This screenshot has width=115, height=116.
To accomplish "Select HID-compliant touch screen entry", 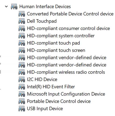I will [56, 50].
